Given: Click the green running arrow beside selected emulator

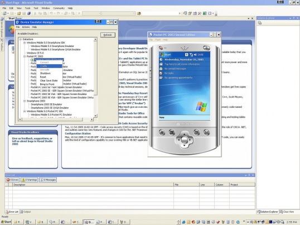Looking at the screenshot, I should [32, 60].
